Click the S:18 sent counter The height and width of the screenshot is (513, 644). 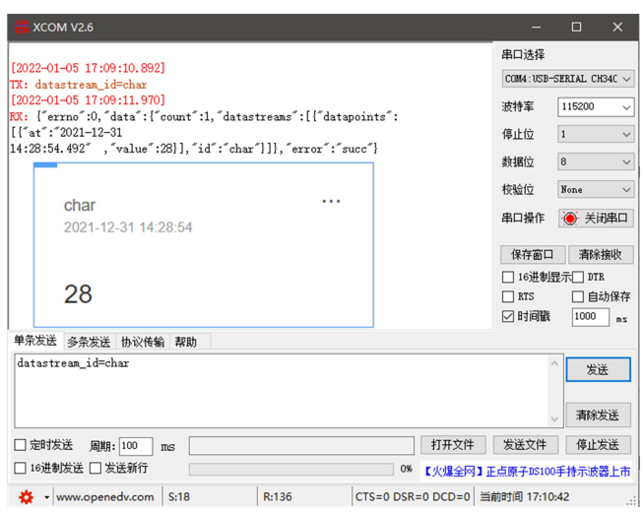point(179,497)
